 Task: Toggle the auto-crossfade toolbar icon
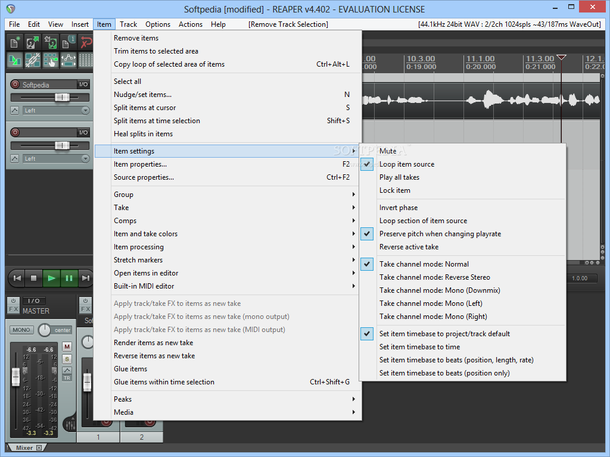(x=15, y=60)
